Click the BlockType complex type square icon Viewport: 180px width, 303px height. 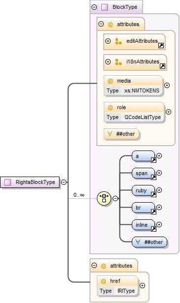105,7
